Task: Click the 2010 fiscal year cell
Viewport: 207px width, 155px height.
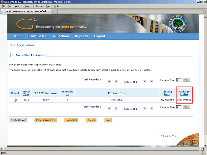Action: pos(26,100)
